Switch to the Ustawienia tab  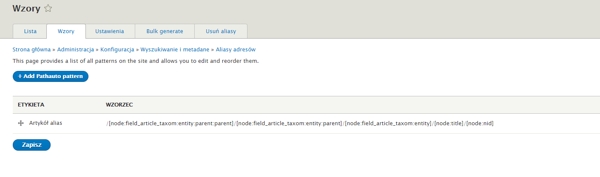tap(110, 31)
